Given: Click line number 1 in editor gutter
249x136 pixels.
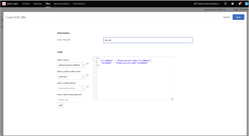Looking at the screenshot, I should [96, 58].
